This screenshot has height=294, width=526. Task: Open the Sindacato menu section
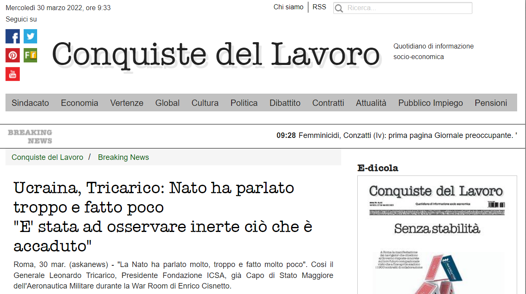pyautogui.click(x=30, y=103)
